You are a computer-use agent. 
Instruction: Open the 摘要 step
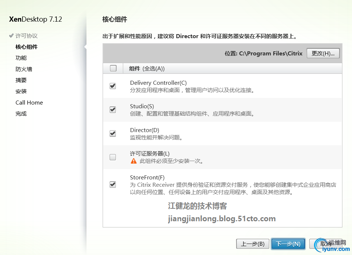pyautogui.click(x=21, y=80)
